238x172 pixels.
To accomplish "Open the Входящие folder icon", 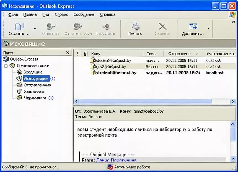I will [20, 72].
